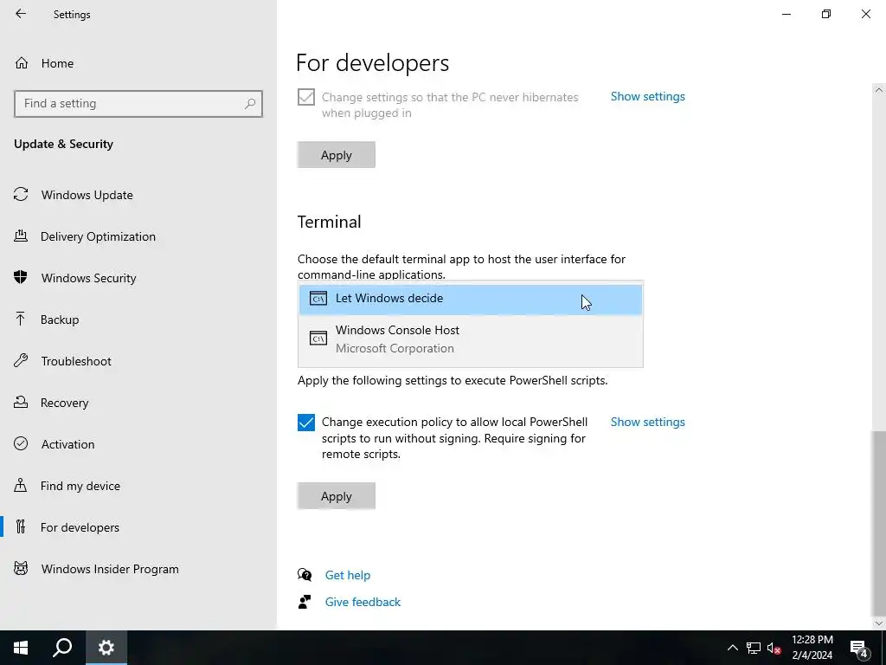This screenshot has width=886, height=665.
Task: Click the Terminal section heading
Action: point(330,222)
